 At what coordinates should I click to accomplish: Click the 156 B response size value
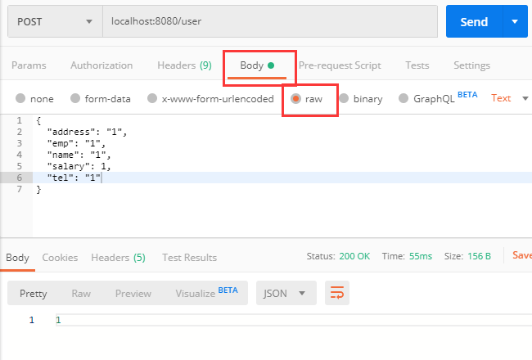point(479,256)
